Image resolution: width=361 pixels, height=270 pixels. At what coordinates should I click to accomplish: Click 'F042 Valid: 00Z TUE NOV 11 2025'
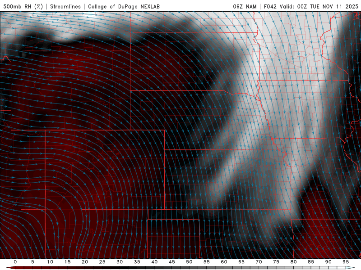coord(311,6)
